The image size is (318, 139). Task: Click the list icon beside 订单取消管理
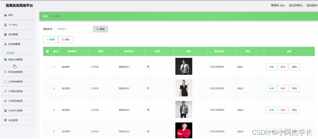coord(5,101)
